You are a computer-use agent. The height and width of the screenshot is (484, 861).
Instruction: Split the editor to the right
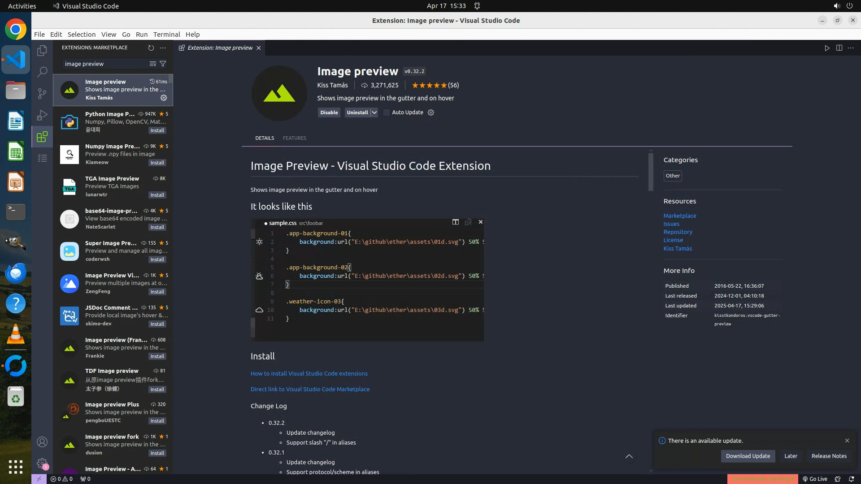click(839, 48)
